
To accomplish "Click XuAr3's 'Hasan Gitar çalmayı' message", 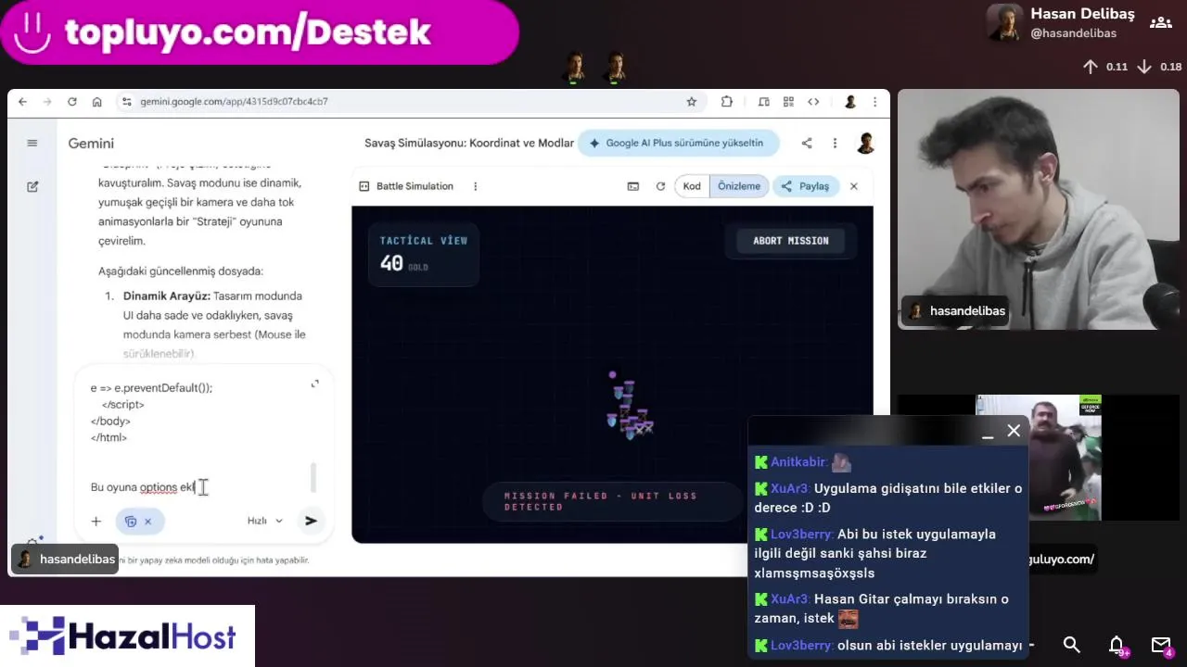I will click(888, 609).
